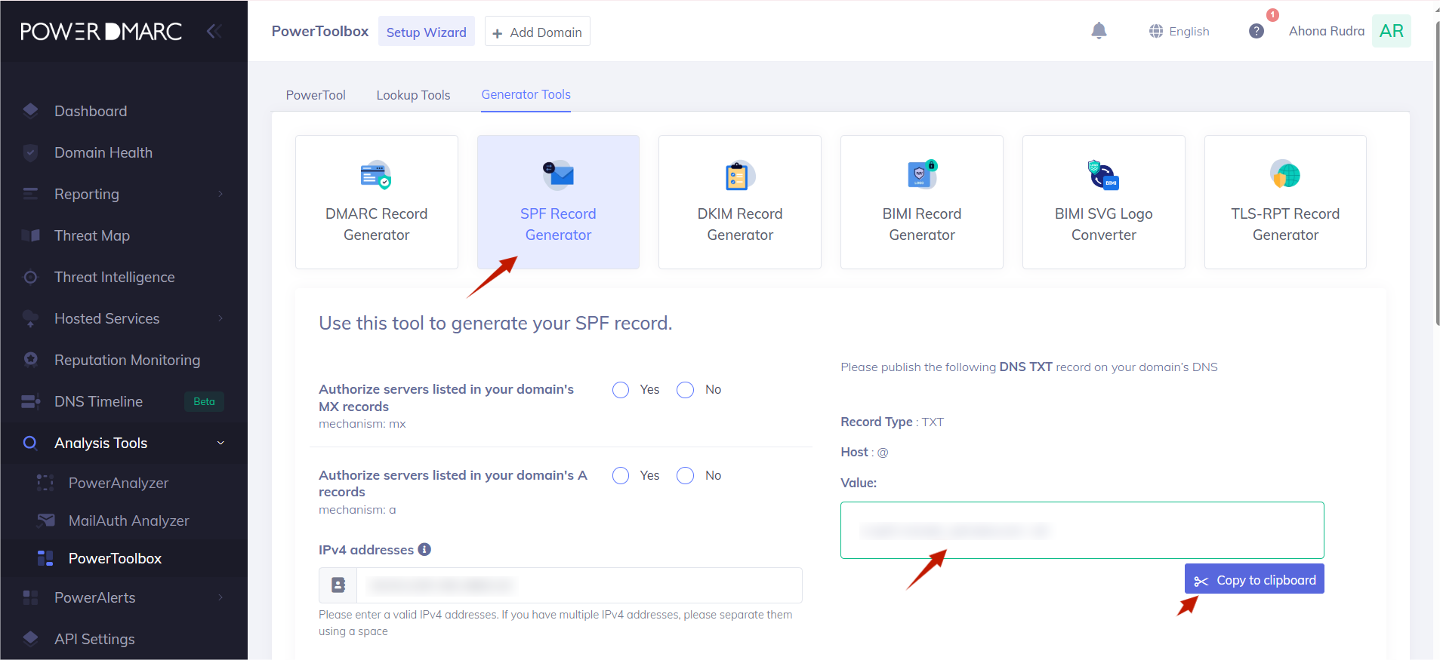The width and height of the screenshot is (1440, 660).
Task: Click the Copy to clipboard button
Action: tap(1253, 579)
